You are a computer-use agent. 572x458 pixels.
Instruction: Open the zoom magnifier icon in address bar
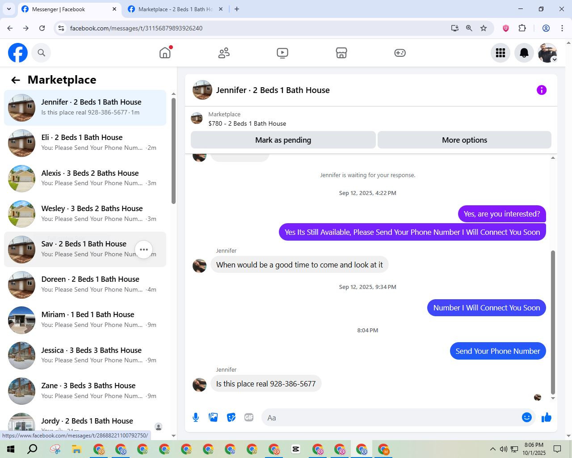click(469, 28)
